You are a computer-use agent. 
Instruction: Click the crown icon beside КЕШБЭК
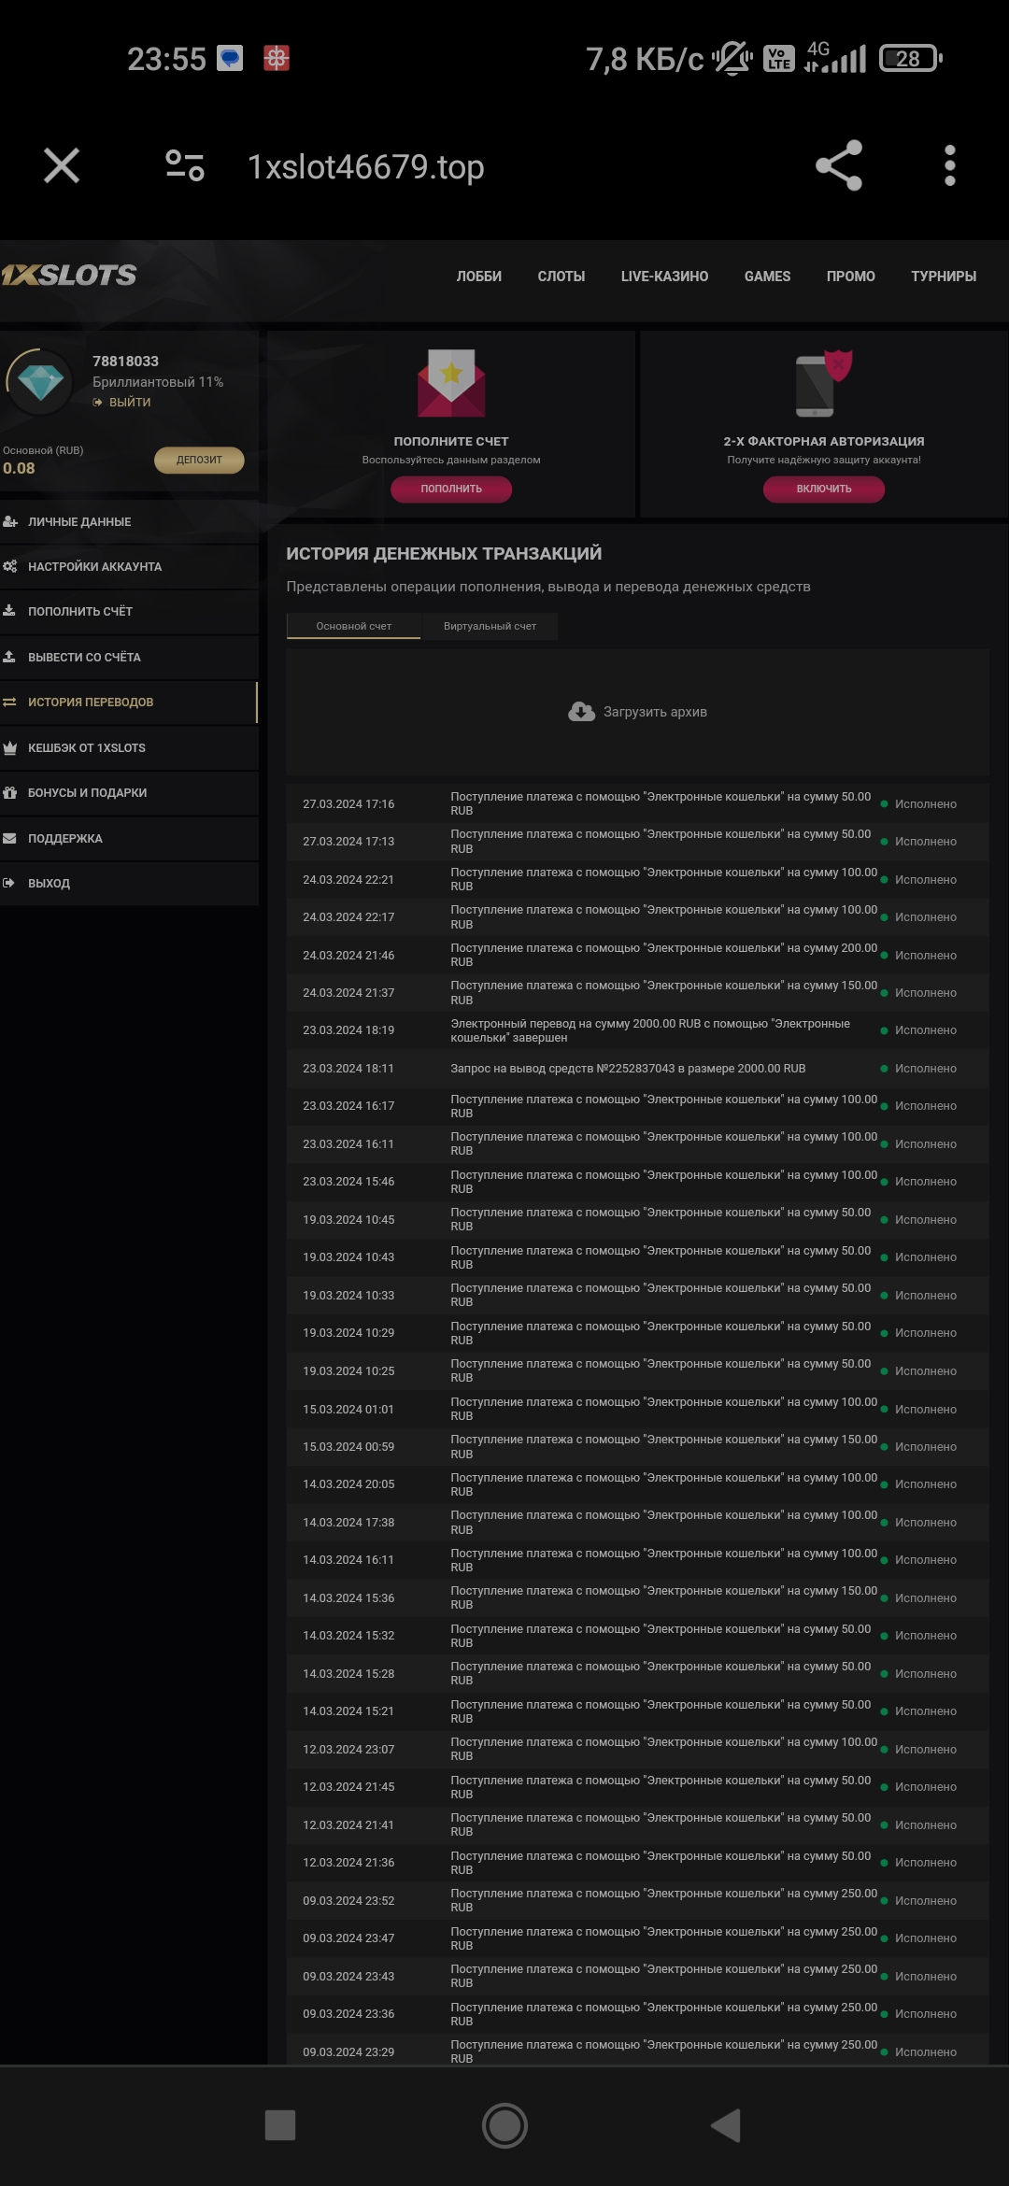tap(10, 747)
